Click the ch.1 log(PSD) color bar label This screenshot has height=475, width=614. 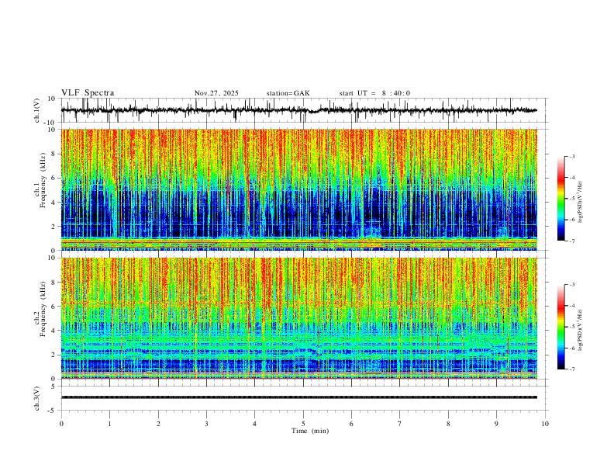click(x=581, y=203)
